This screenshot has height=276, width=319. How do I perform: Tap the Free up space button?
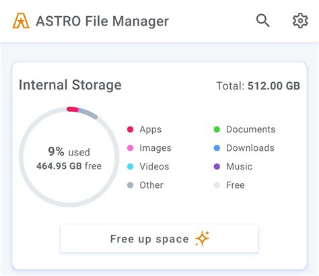(x=159, y=238)
